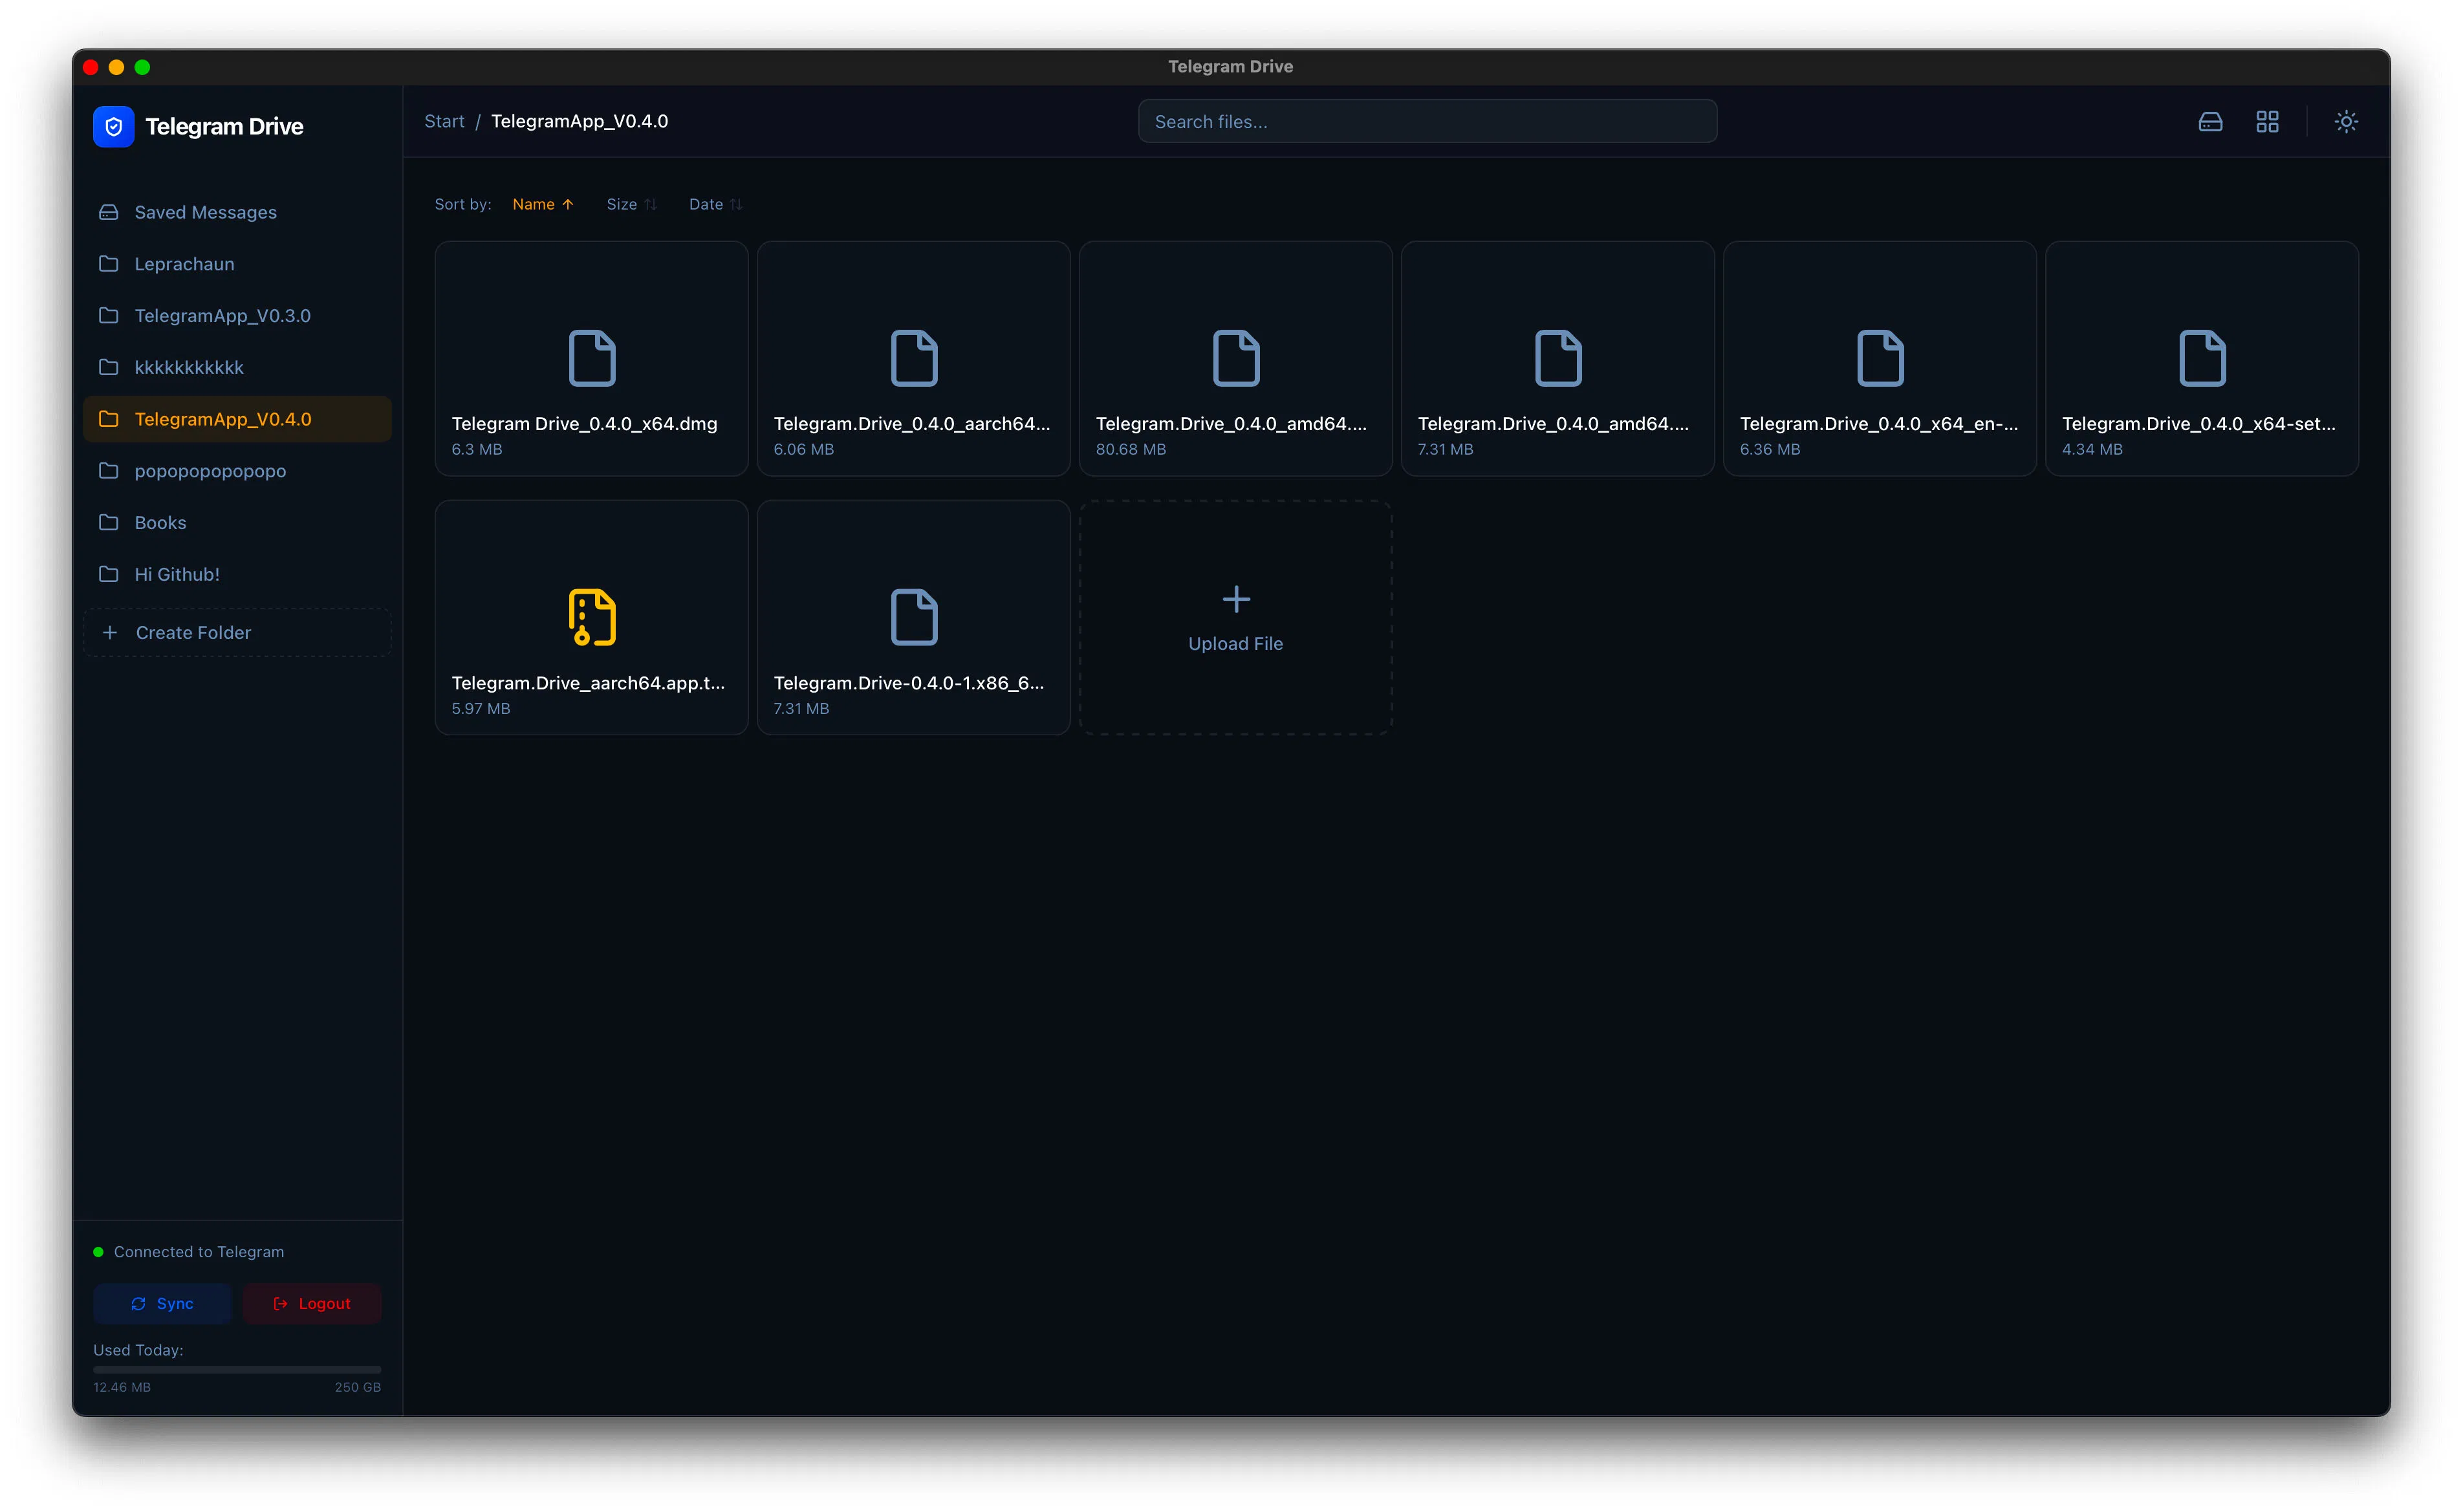This screenshot has height=1512, width=2463.
Task: Click the folder icon next to Hi Github!
Action: pyautogui.click(x=109, y=574)
